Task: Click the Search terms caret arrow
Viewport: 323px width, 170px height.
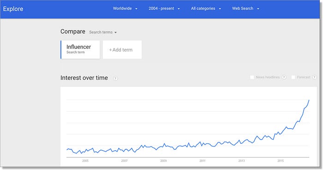Action: 115,32
